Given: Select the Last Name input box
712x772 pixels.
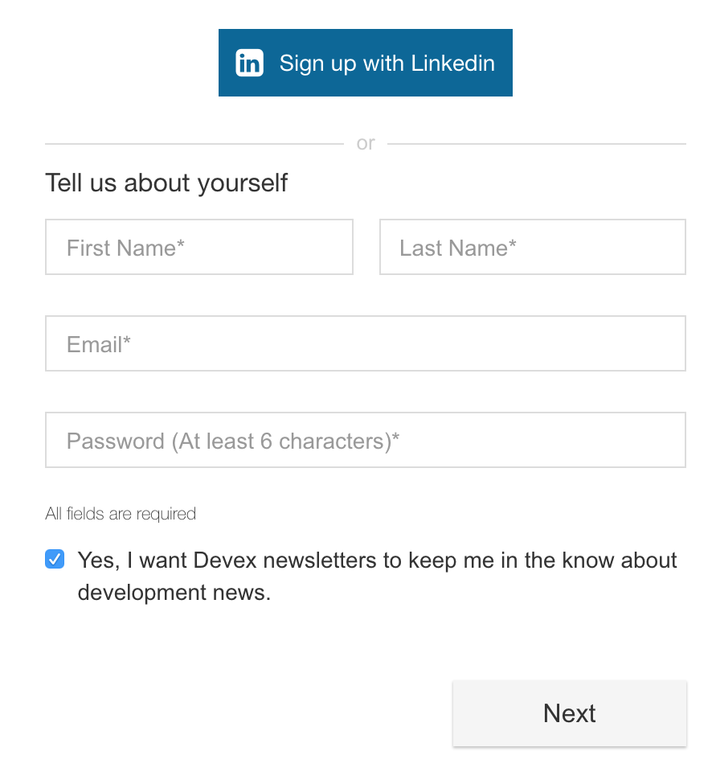Looking at the screenshot, I should pyautogui.click(x=533, y=247).
